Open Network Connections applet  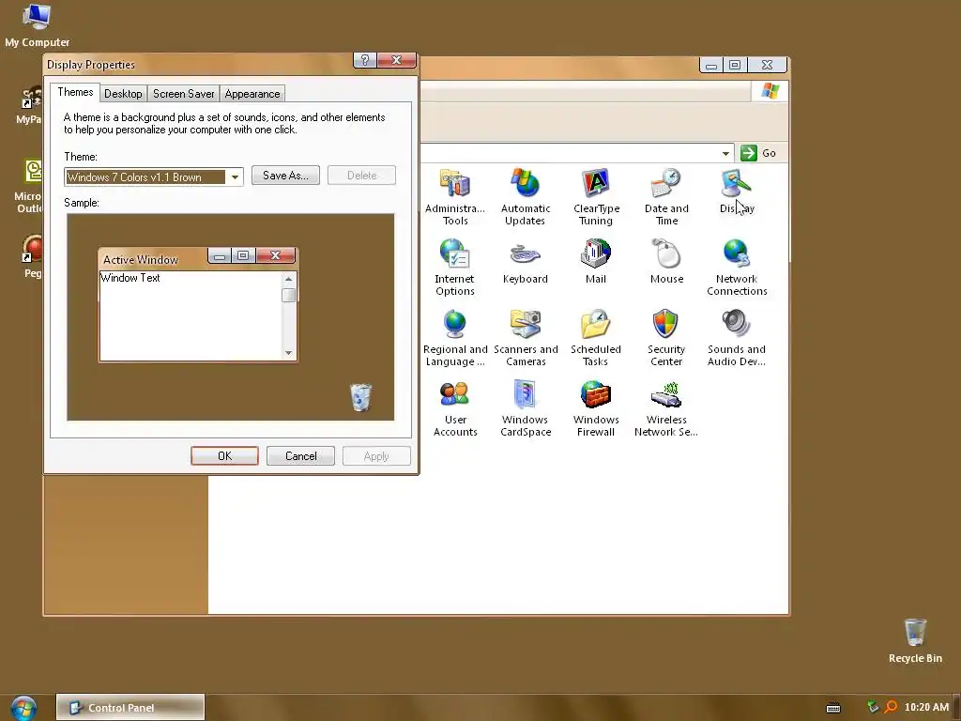[x=737, y=267]
